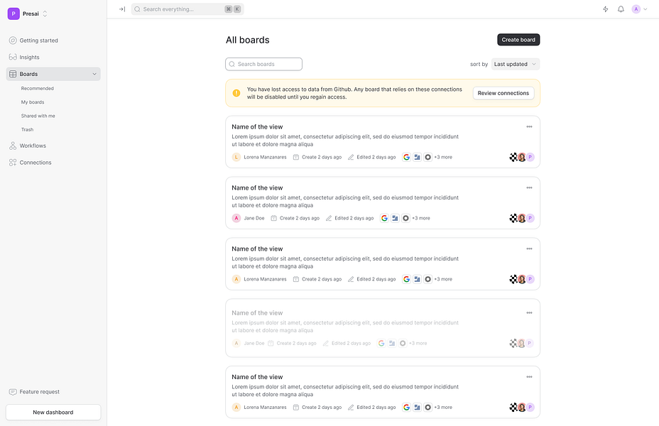659x426 pixels.
Task: Open the options ellipsis on the first board card
Action: pos(529,126)
